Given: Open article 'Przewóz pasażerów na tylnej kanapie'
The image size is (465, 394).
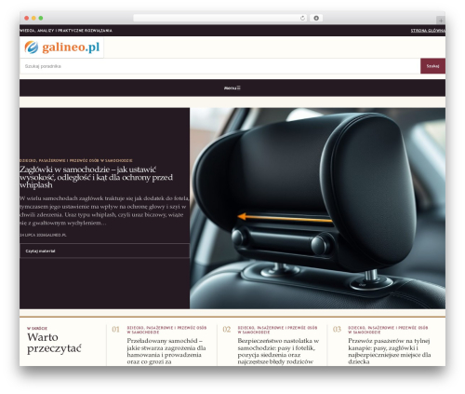Looking at the screenshot, I should [390, 351].
